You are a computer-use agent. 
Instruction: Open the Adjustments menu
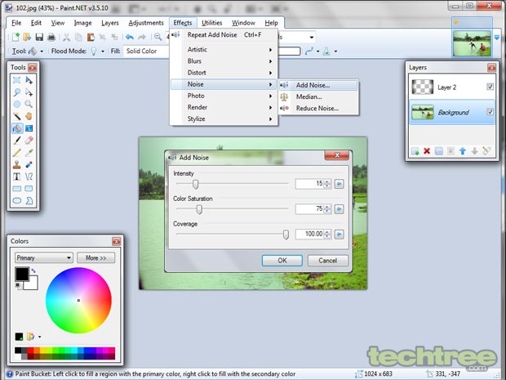146,23
